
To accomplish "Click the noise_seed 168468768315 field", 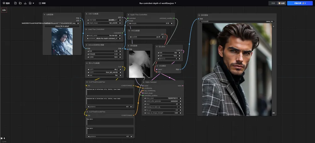I will [163, 98].
